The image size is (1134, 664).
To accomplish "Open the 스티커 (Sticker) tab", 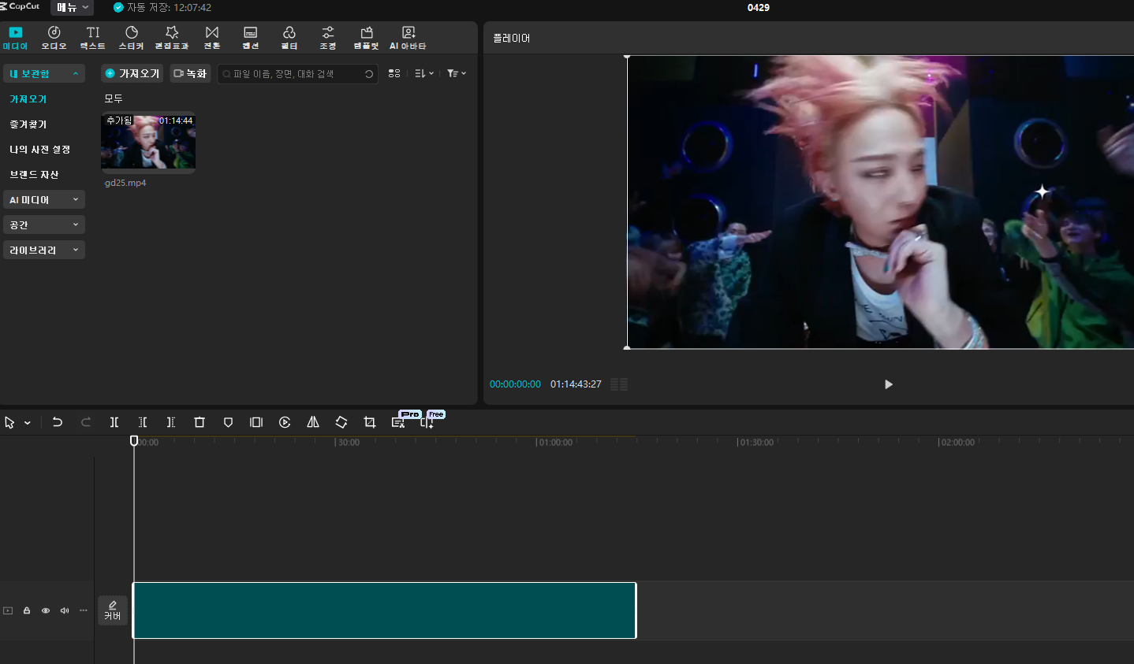I will tap(131, 37).
